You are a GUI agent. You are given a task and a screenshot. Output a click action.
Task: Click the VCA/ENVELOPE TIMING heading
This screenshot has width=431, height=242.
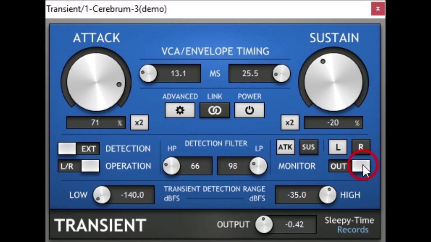click(215, 51)
